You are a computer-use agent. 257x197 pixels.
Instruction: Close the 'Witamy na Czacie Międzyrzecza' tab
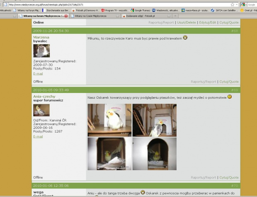(x=118, y=16)
